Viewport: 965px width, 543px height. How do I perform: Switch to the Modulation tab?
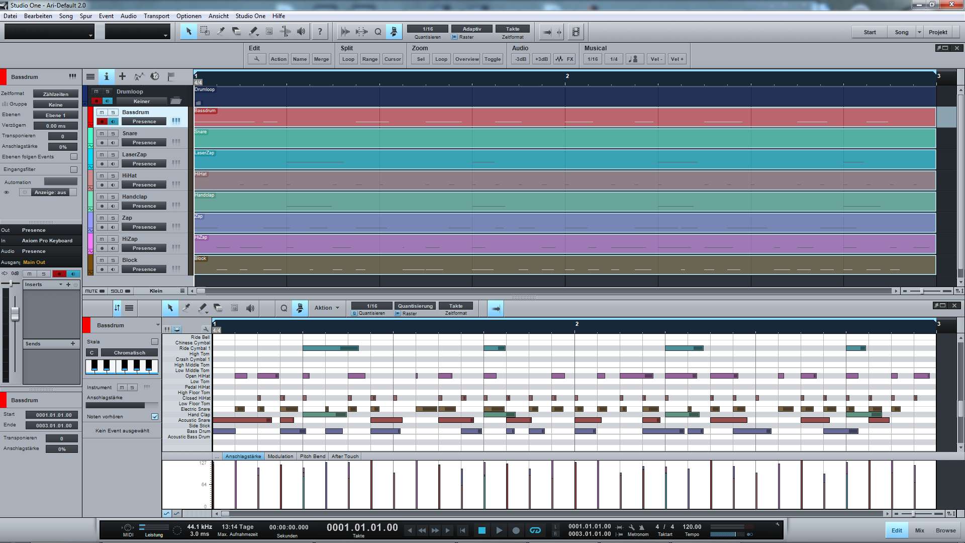(x=280, y=456)
